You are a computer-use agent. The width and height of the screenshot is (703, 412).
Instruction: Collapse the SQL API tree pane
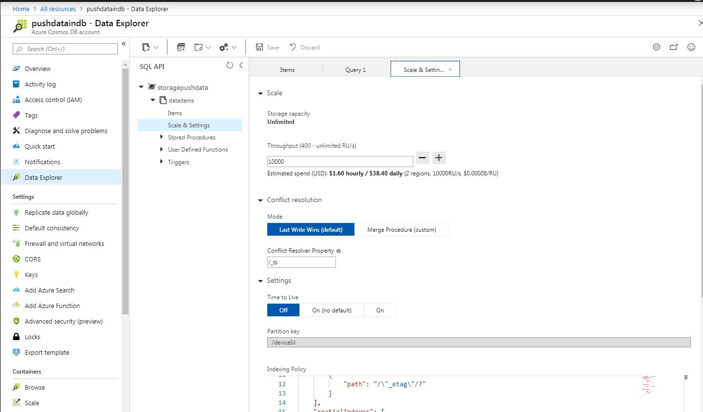241,66
